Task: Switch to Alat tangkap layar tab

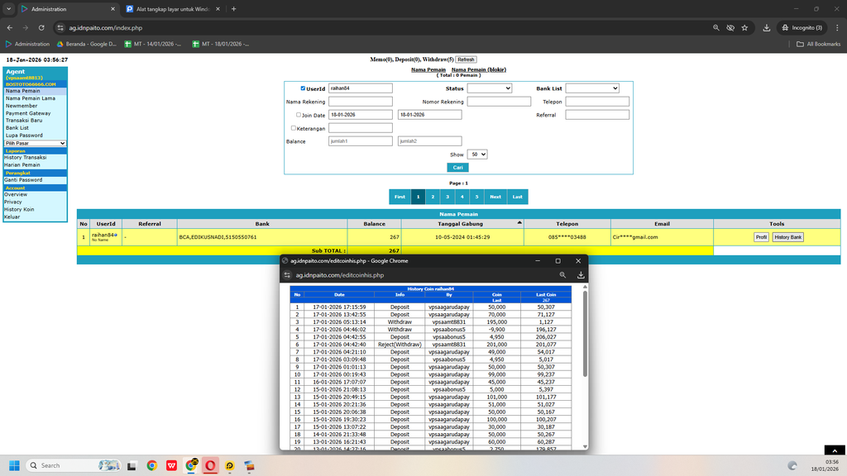Action: point(173,8)
